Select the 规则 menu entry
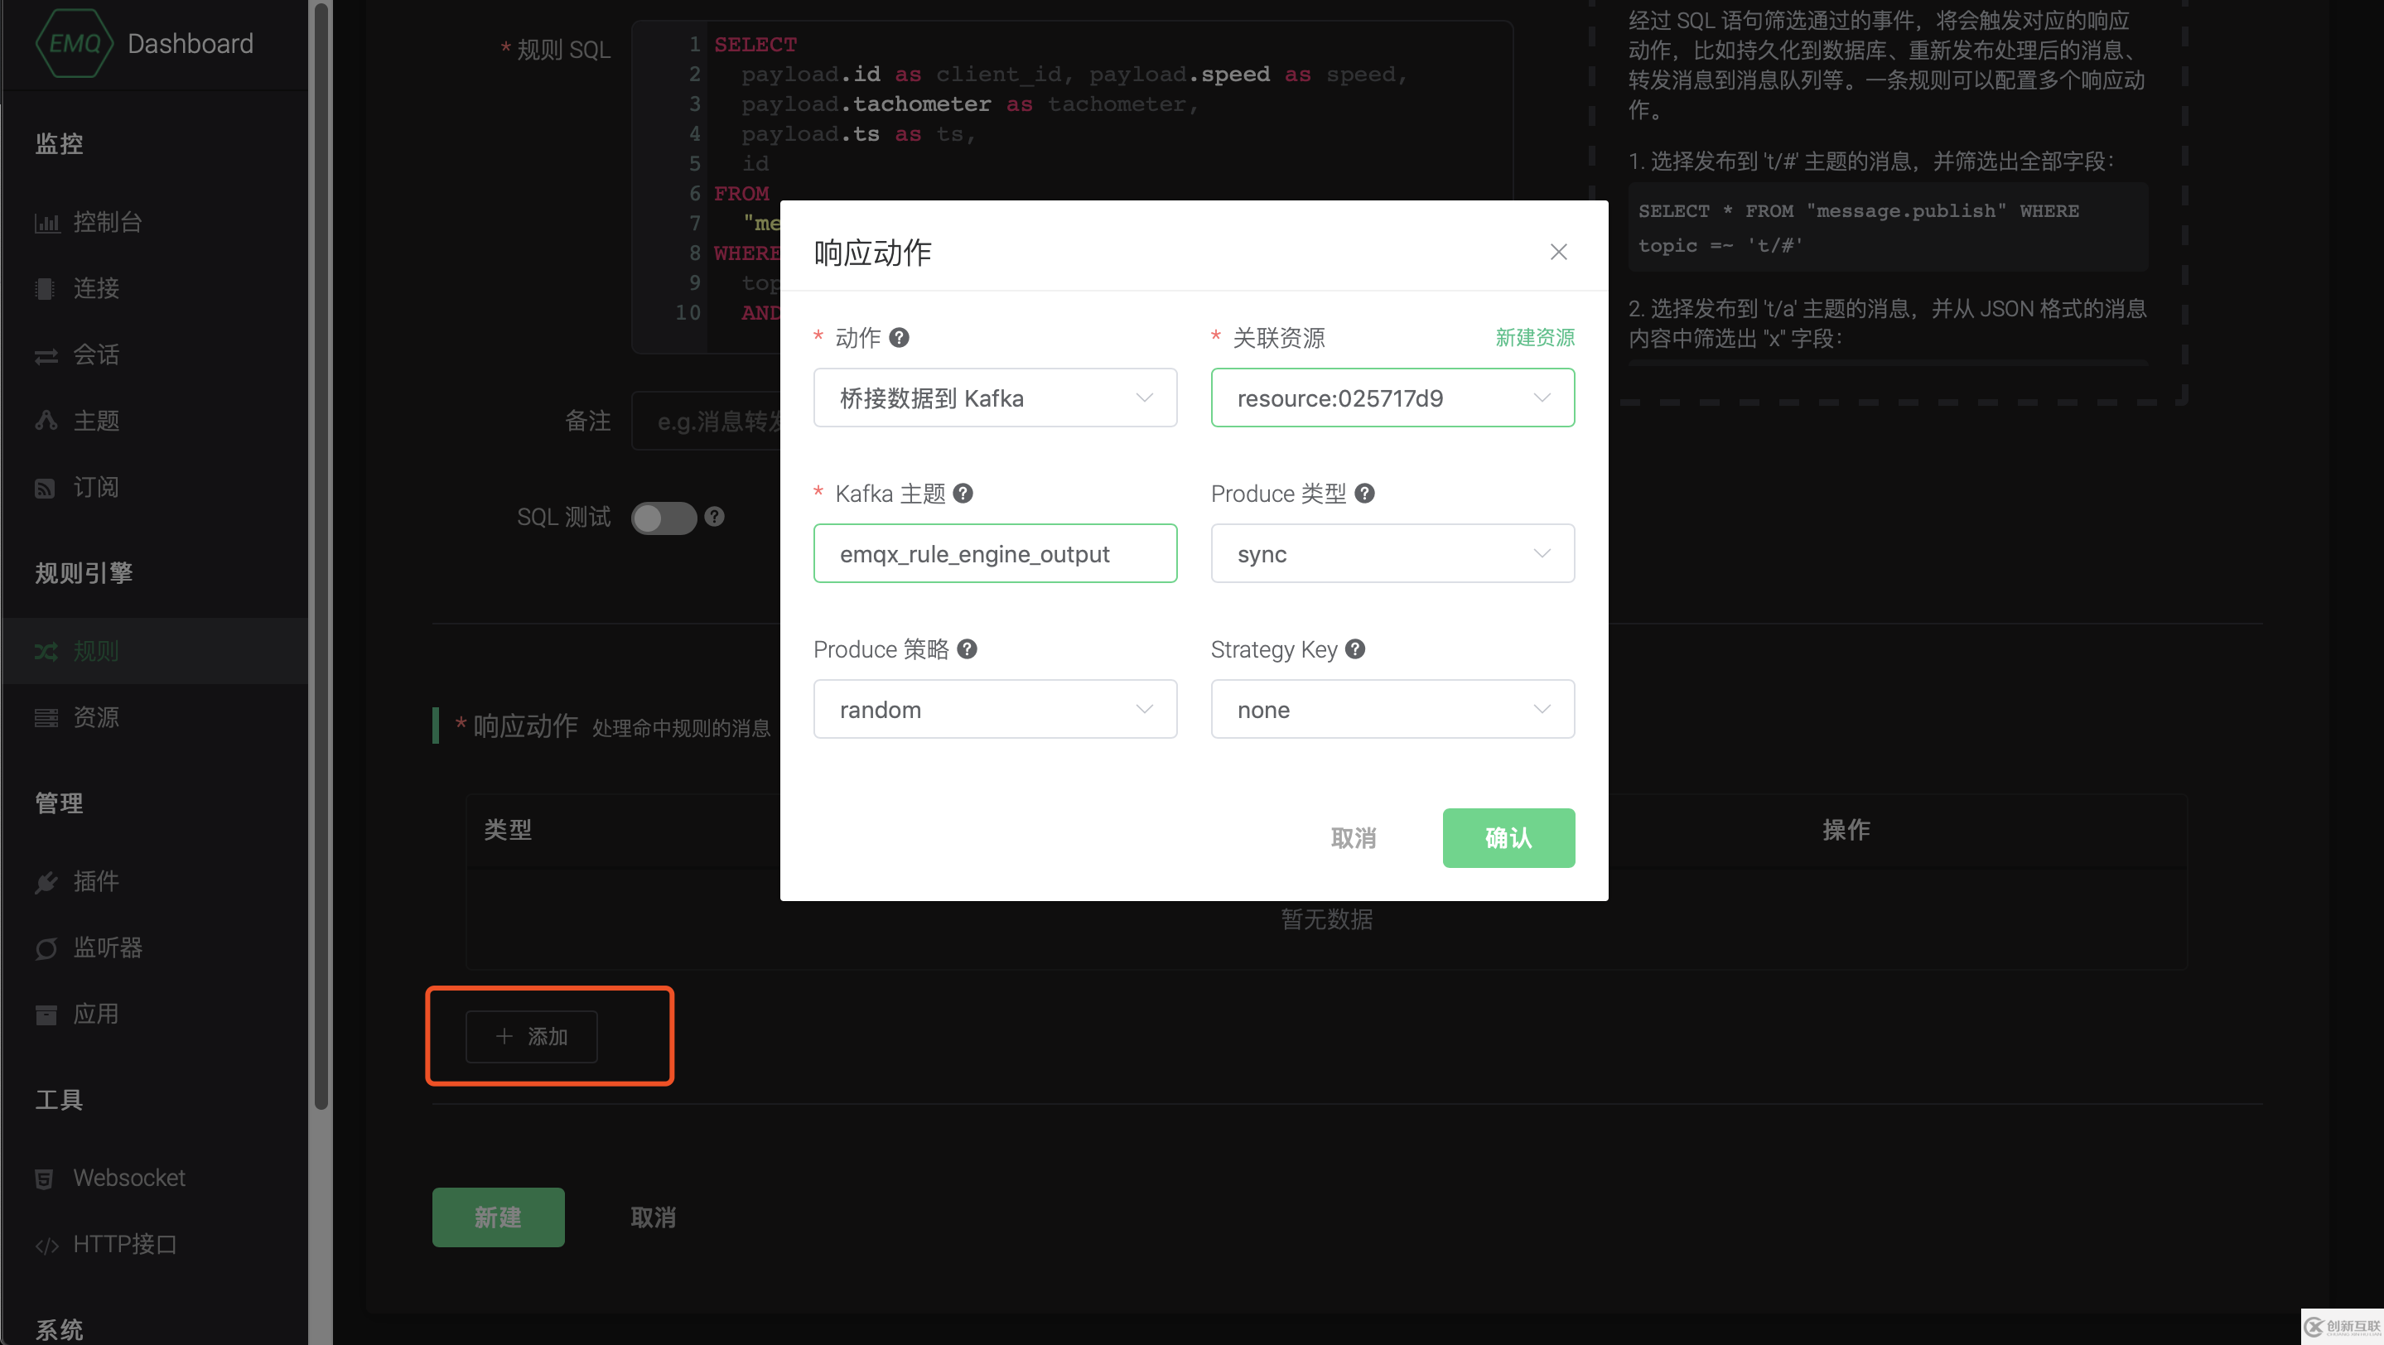2384x1345 pixels. pos(95,650)
